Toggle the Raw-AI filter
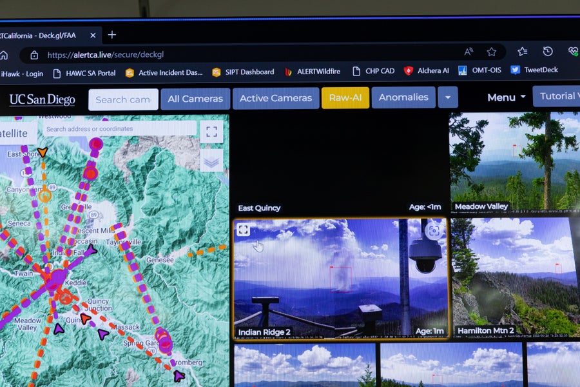Viewport: 580px width, 387px height. 345,97
